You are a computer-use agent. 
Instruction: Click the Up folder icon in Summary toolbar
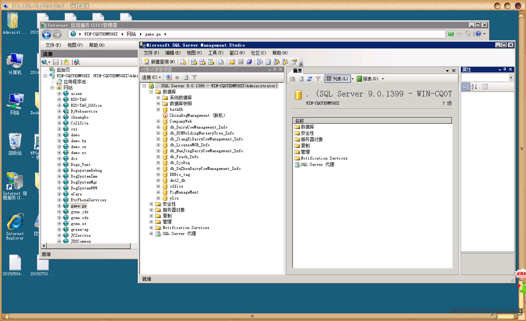pyautogui.click(x=293, y=79)
